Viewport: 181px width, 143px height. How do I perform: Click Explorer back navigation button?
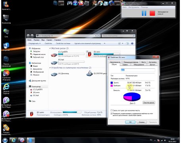click(28, 36)
